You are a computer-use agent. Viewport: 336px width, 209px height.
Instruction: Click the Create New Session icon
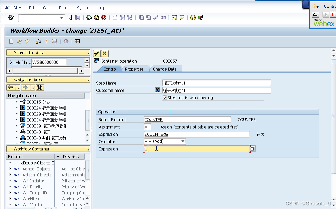tap(174, 18)
